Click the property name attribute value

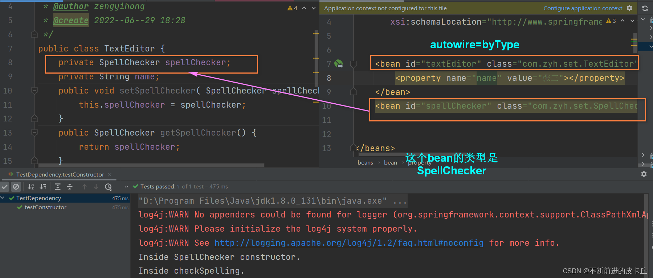click(486, 78)
